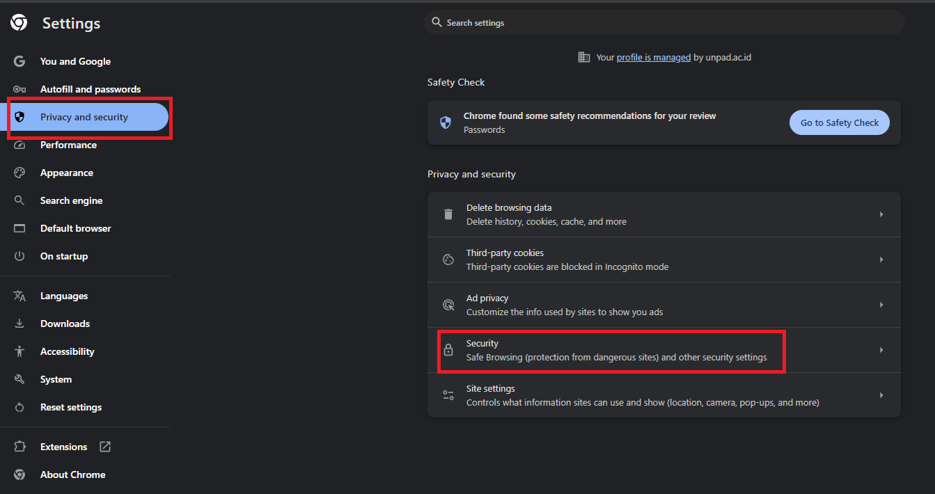The height and width of the screenshot is (494, 935).
Task: Open Accessibility settings
Action: (x=68, y=351)
